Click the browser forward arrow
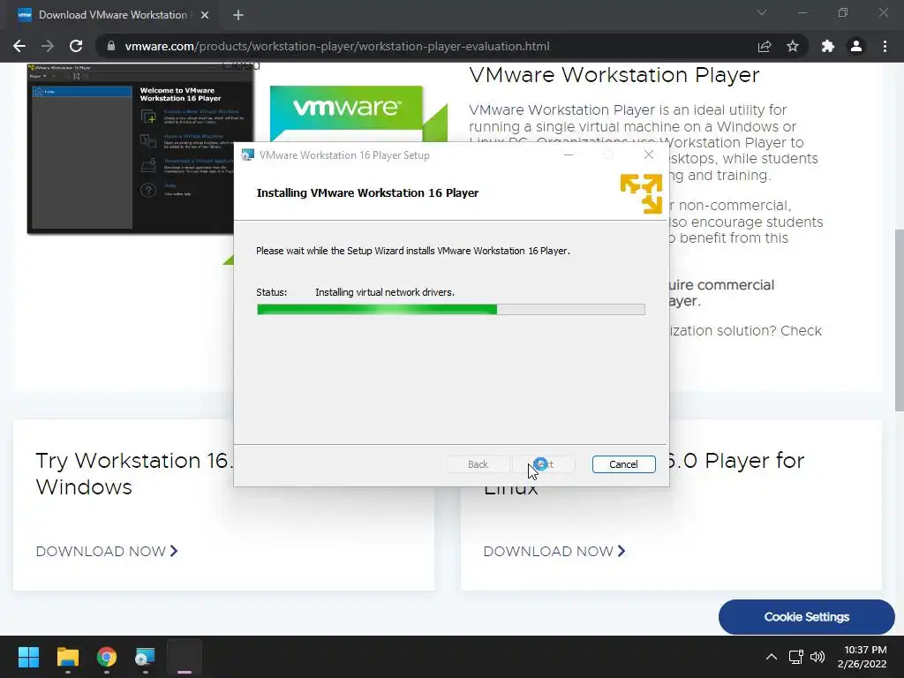The width and height of the screenshot is (904, 678). [x=48, y=46]
